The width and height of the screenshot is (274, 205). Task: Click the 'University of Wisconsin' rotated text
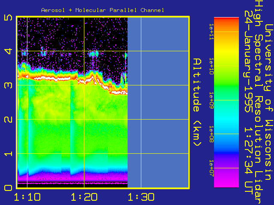pyautogui.click(x=269, y=102)
